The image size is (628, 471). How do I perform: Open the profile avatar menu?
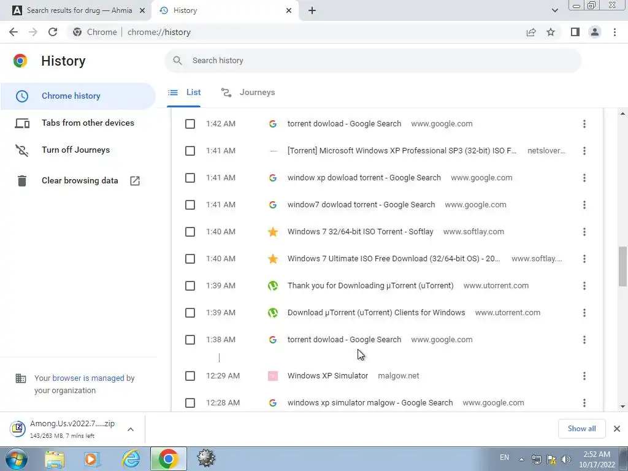[x=595, y=32]
